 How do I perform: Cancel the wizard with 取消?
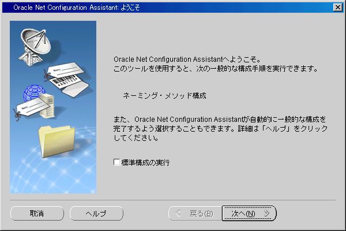37,213
